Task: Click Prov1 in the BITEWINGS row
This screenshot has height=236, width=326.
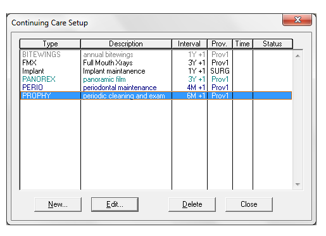Action: [x=220, y=55]
